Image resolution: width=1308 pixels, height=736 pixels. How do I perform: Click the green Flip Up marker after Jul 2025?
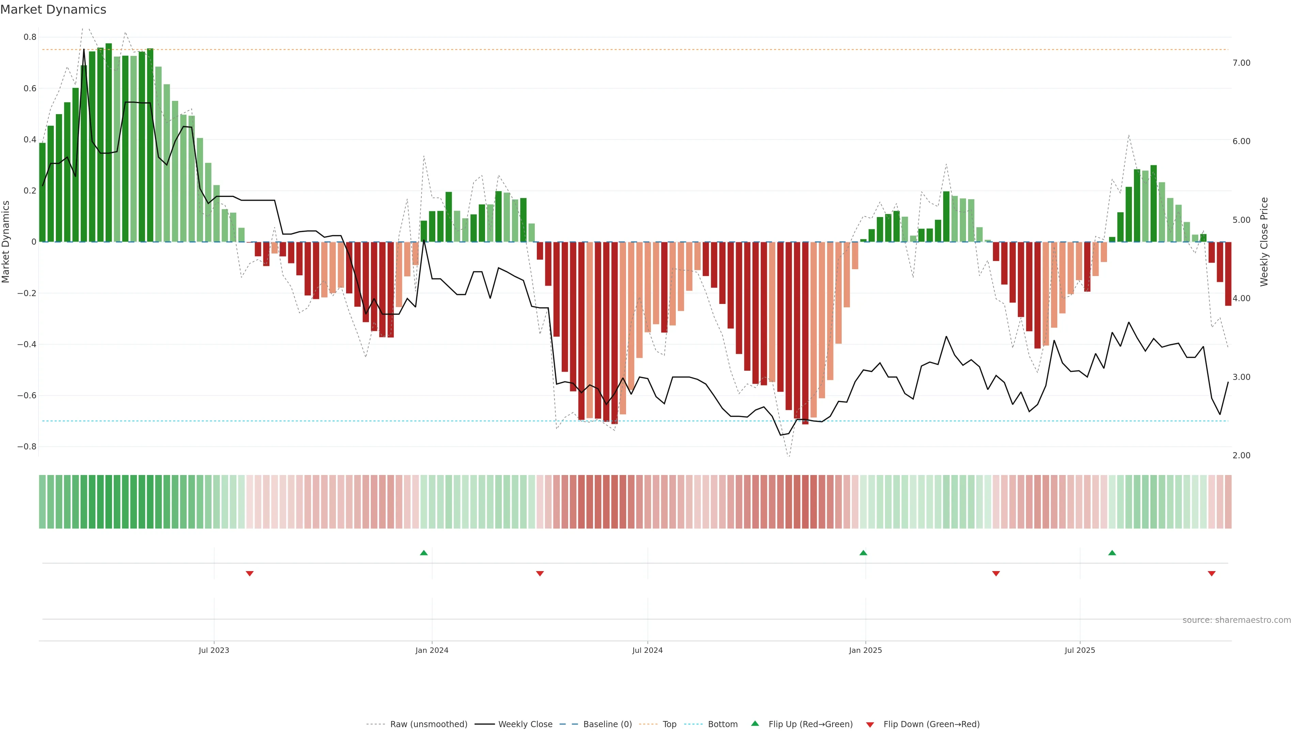[1112, 553]
